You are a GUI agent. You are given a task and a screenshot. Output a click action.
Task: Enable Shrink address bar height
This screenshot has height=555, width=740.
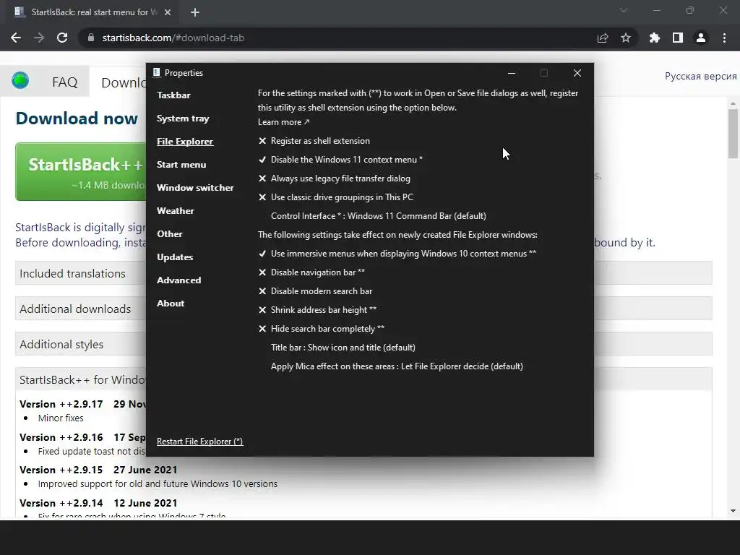(x=318, y=310)
